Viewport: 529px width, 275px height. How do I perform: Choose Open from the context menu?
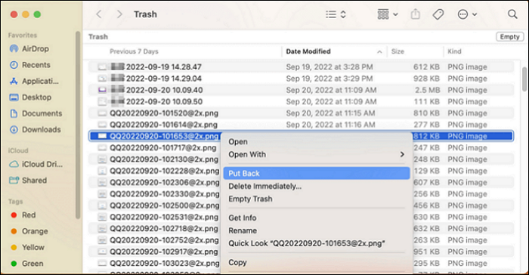[317, 142]
